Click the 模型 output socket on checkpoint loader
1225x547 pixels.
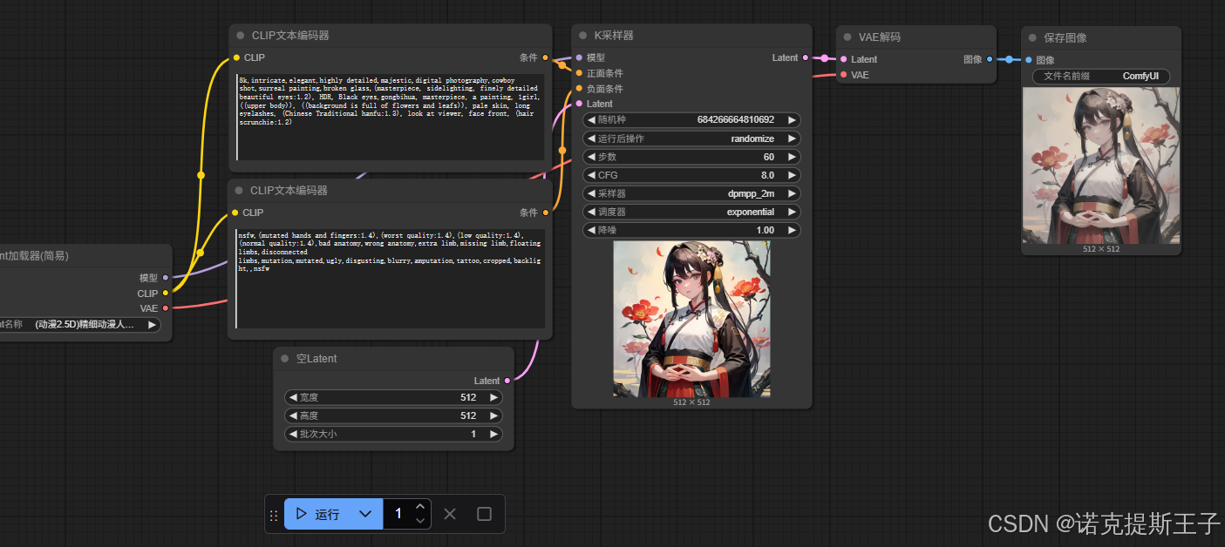click(x=166, y=278)
